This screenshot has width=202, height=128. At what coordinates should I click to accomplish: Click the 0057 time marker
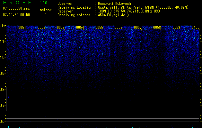[x=138, y=28]
